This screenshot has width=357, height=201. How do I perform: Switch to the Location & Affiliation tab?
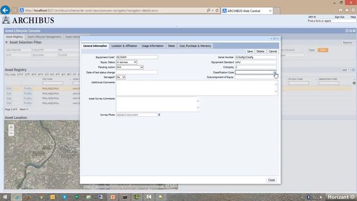[x=124, y=46]
